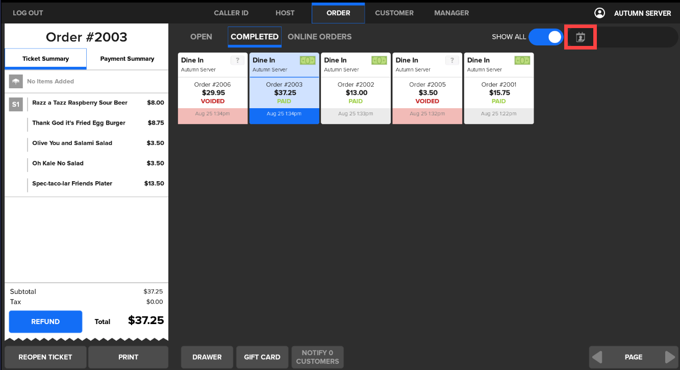
Task: Click the cash icon on Order #2003
Action: (x=307, y=60)
